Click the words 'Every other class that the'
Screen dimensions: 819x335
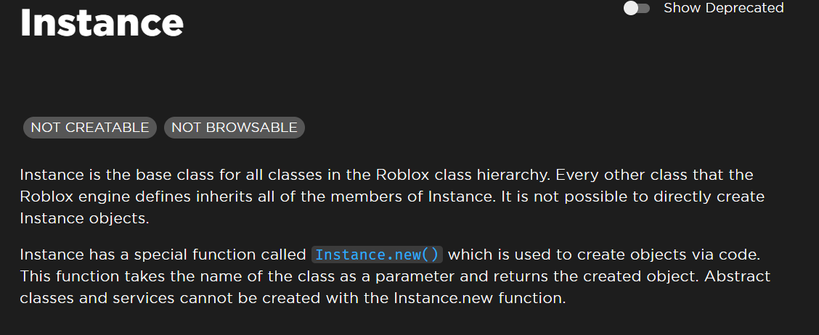point(654,174)
